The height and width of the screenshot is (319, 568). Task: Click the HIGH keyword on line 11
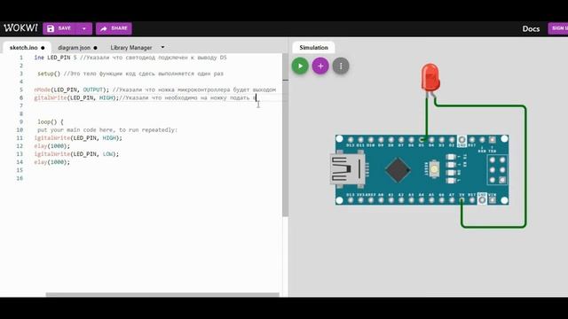click(109, 138)
